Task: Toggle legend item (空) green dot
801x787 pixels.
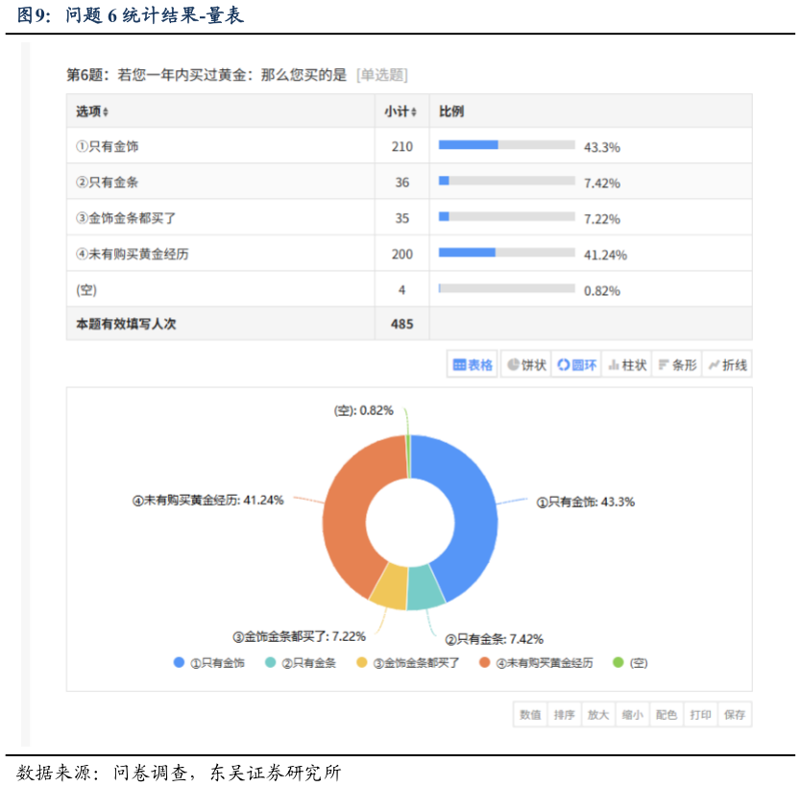Action: click(x=619, y=662)
